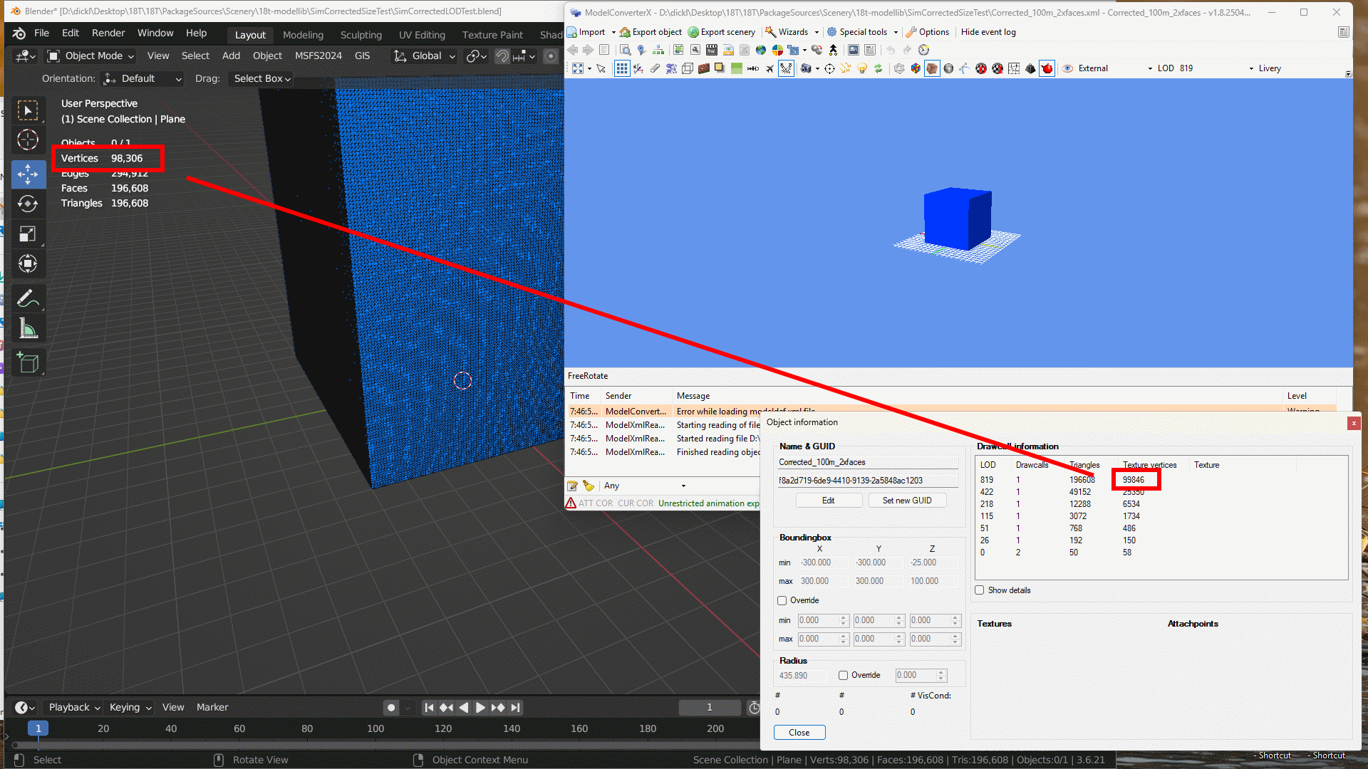The width and height of the screenshot is (1368, 769).
Task: Click frame 100 on the timeline
Action: coord(375,728)
